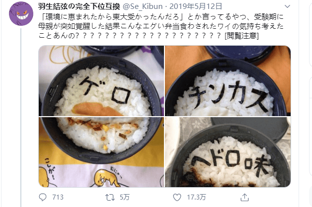Expand the tweet options chevron
Screen dimensions: 312x207
pyautogui.click(x=287, y=6)
